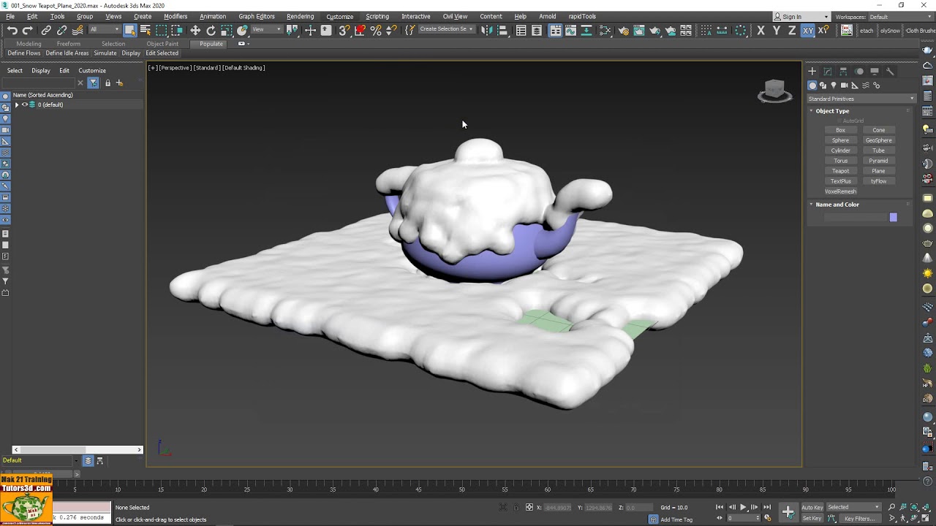936x526 pixels.
Task: Collapse the Object Type rollout
Action: (832, 110)
